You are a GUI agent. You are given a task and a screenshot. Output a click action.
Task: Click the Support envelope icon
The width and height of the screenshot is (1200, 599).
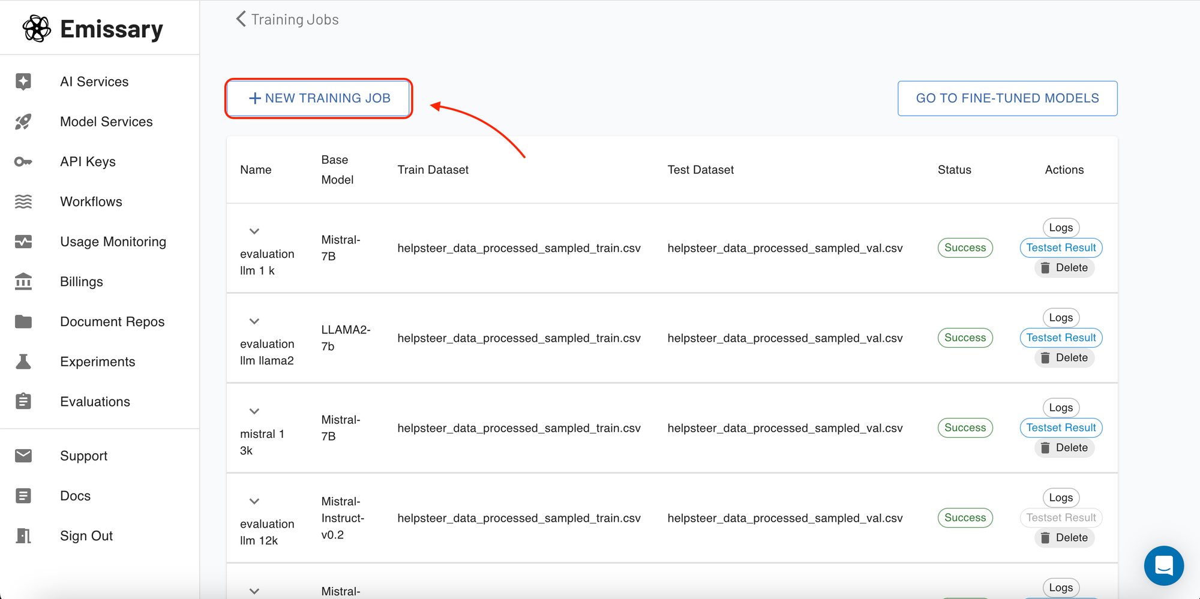(23, 456)
